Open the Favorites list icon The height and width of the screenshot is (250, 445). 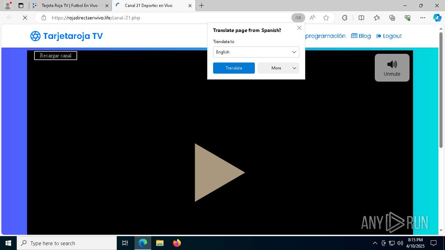[x=377, y=18]
